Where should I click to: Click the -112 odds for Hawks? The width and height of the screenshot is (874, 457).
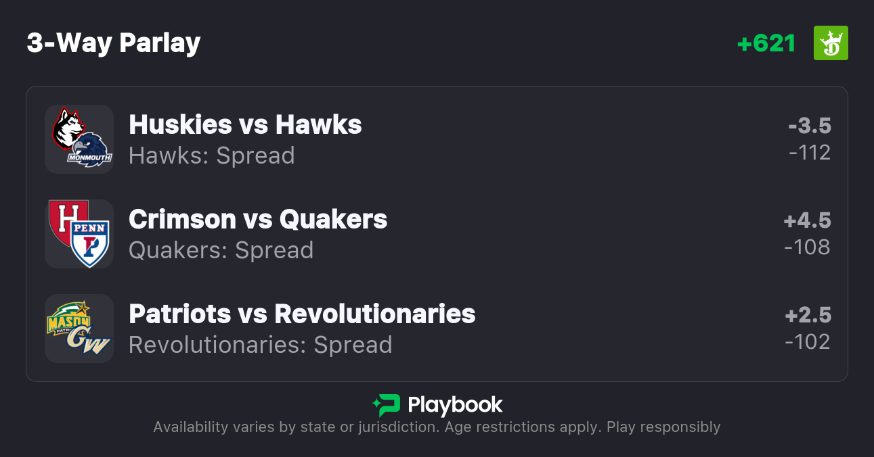(x=810, y=153)
